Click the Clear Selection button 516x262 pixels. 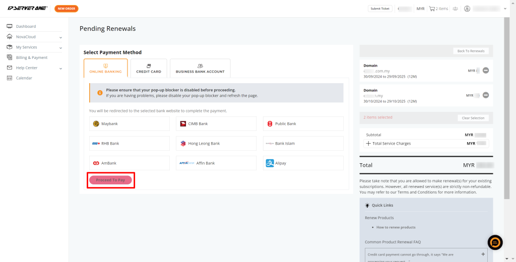coord(473,118)
